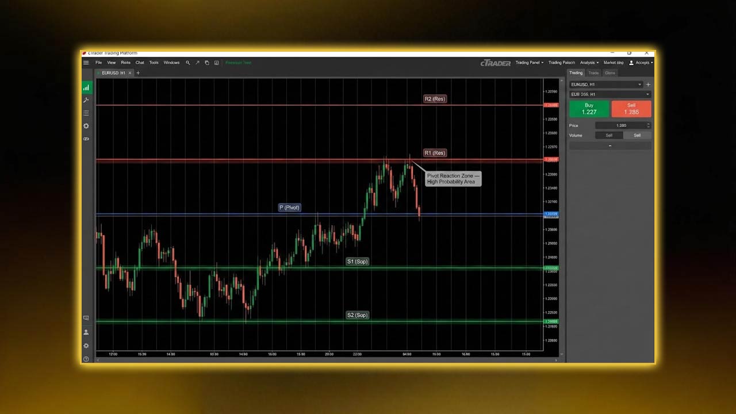Switch to the EURUSD H1 chart tab
Image resolution: width=736 pixels, height=414 pixels.
[x=113, y=73]
